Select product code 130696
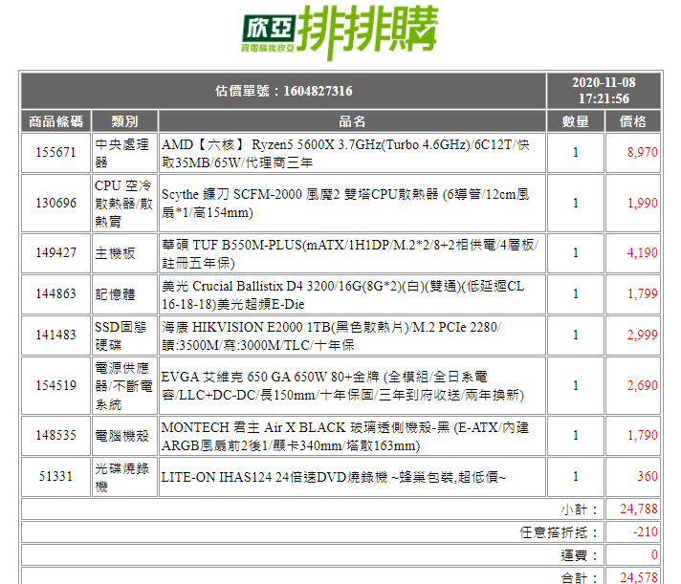The height and width of the screenshot is (584, 681). (56, 203)
